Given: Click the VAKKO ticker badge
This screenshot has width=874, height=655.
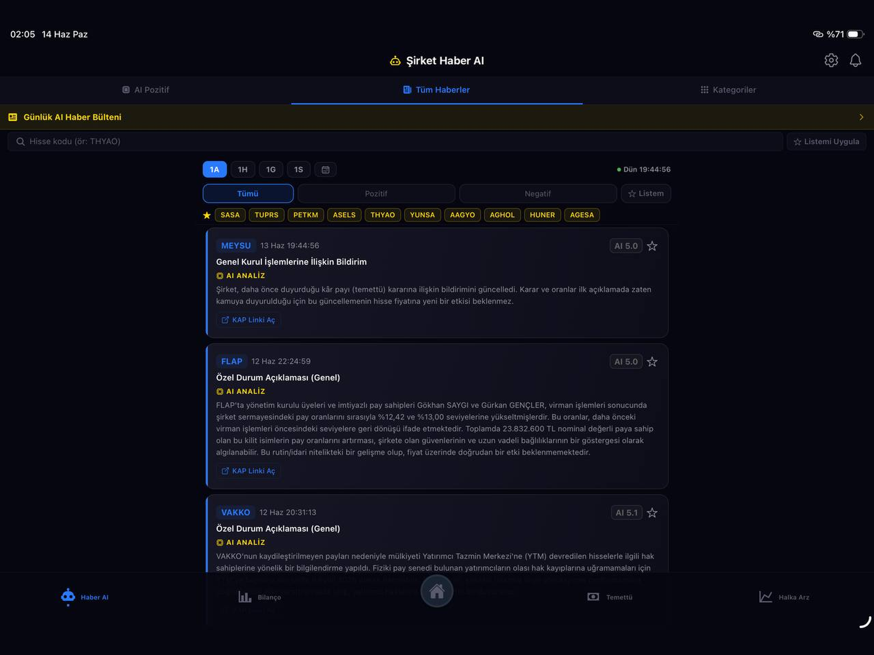Looking at the screenshot, I should (235, 512).
